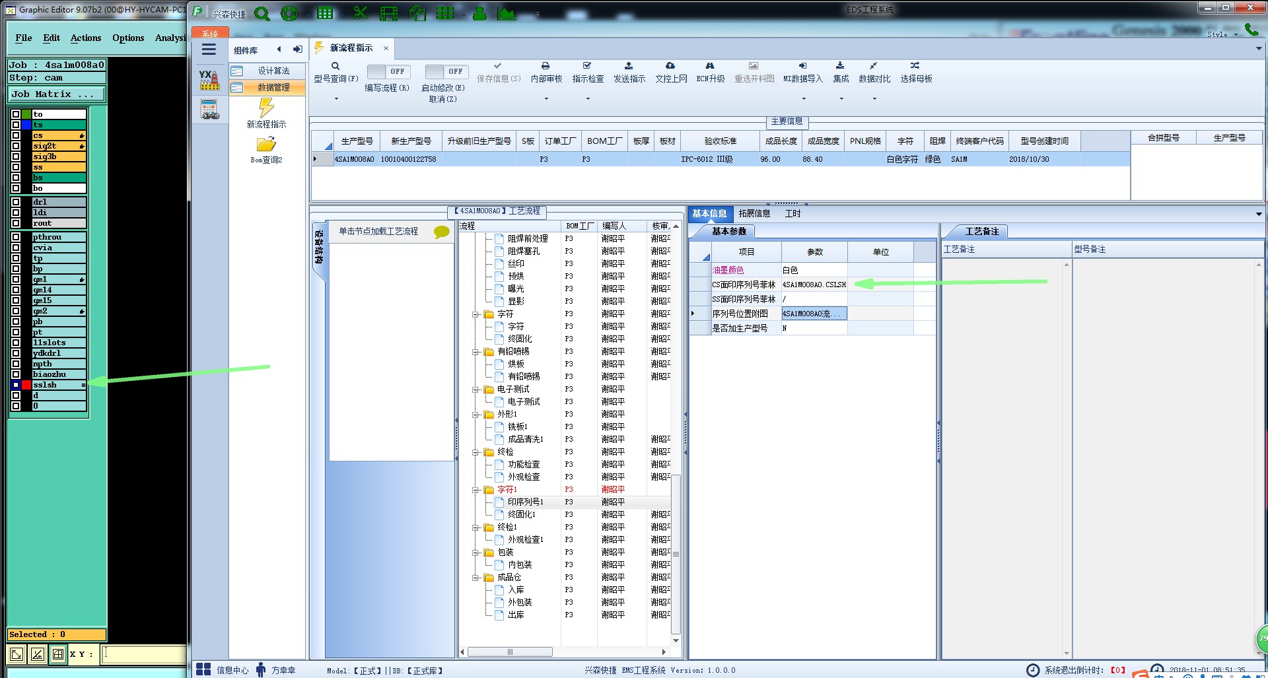This screenshot has height=678, width=1268.
Task: Check the box for layer 'gm1'
Action: [16, 279]
